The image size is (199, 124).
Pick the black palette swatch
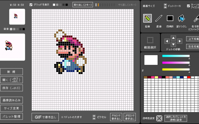click(x=163, y=77)
